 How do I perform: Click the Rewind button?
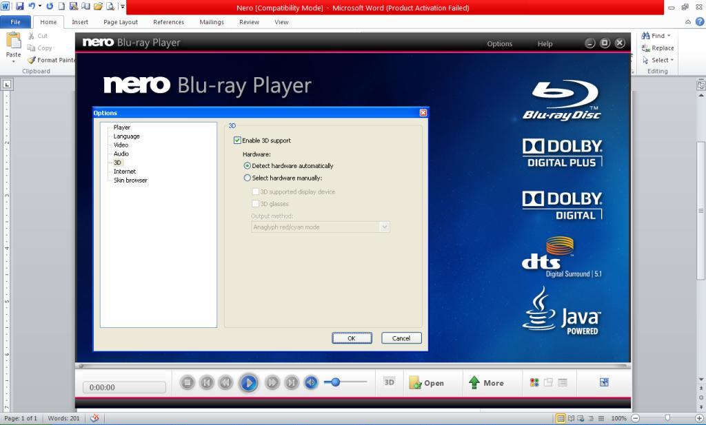[225, 383]
